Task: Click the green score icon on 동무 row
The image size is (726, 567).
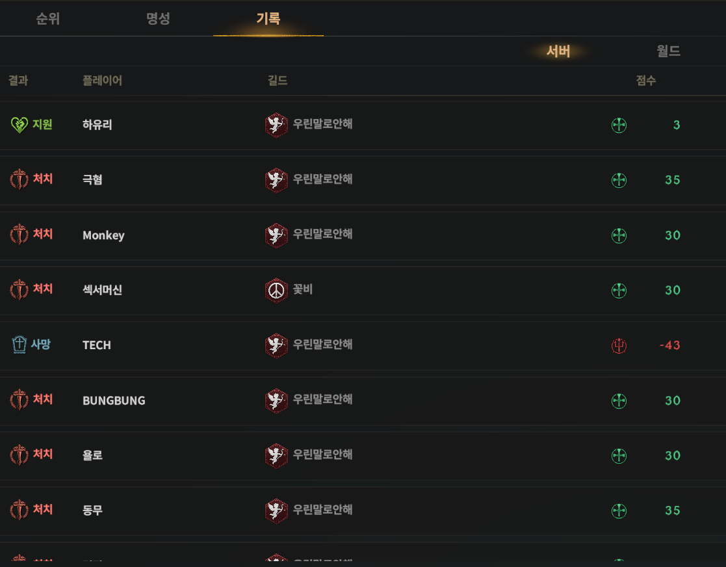Action: pyautogui.click(x=619, y=510)
